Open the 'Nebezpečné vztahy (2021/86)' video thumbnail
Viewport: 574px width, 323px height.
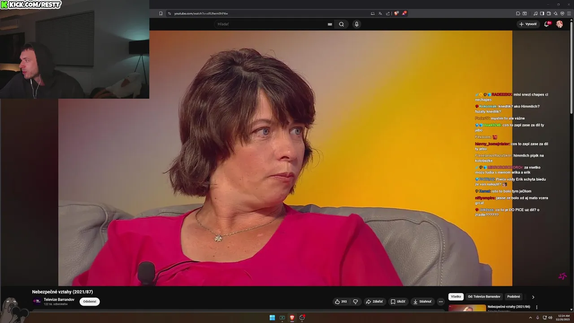coord(467,308)
